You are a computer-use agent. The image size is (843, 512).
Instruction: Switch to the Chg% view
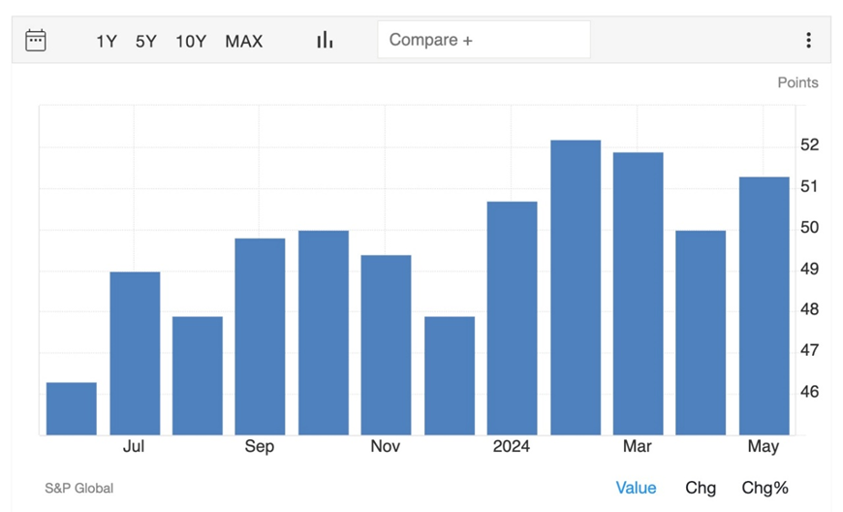pyautogui.click(x=765, y=488)
